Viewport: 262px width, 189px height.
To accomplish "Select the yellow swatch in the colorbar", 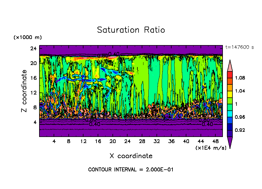I will point(230,94).
